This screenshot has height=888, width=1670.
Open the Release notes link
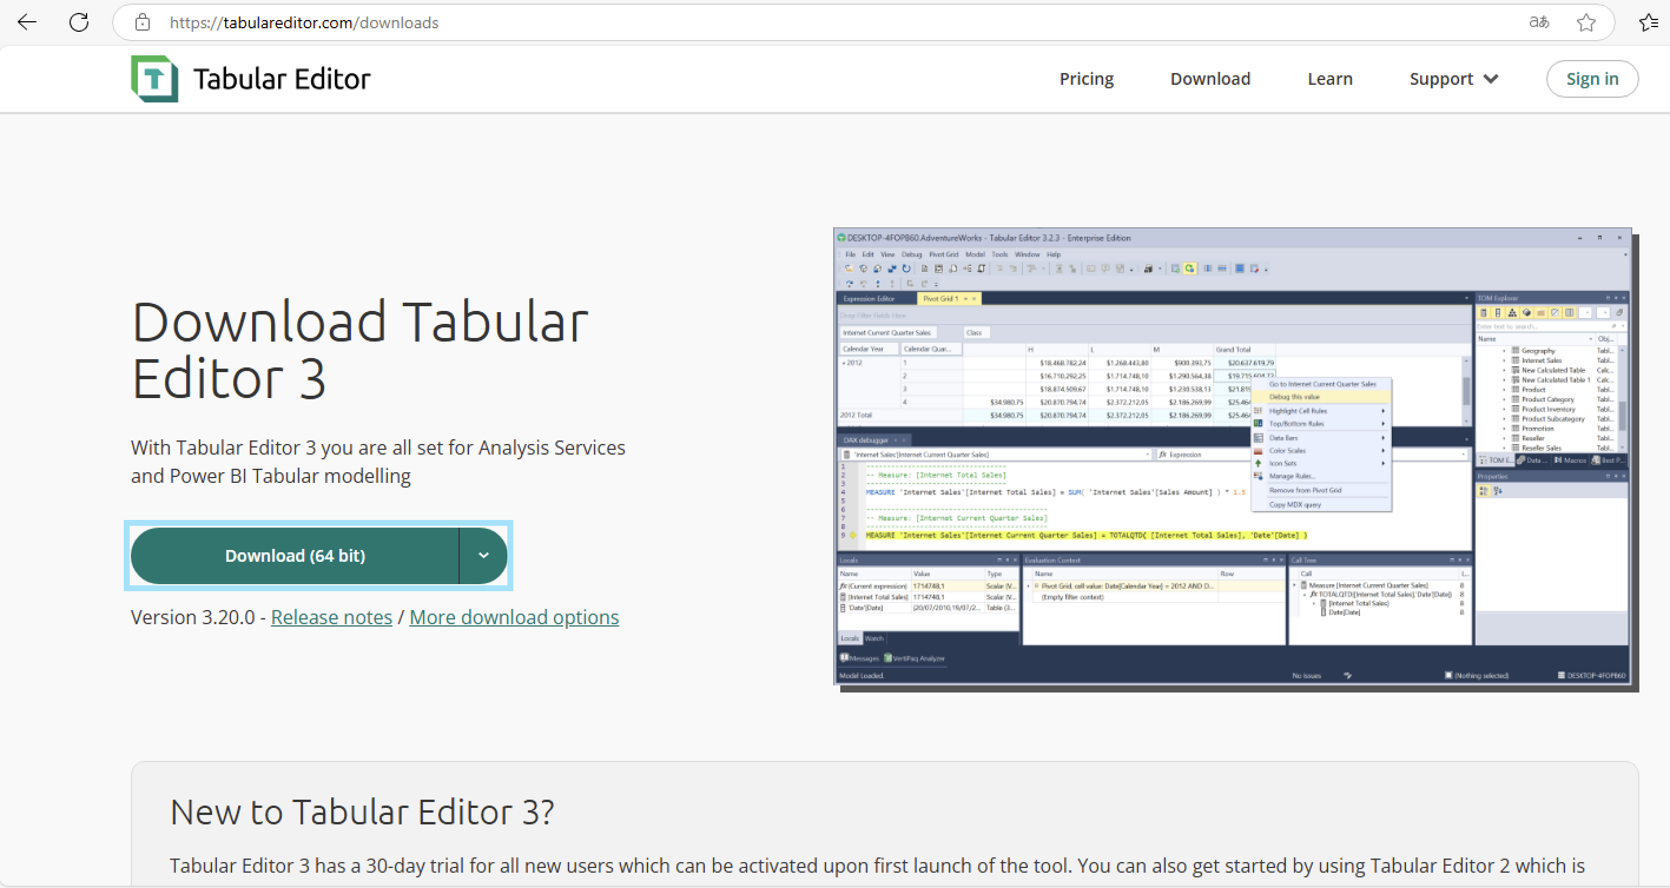331,617
